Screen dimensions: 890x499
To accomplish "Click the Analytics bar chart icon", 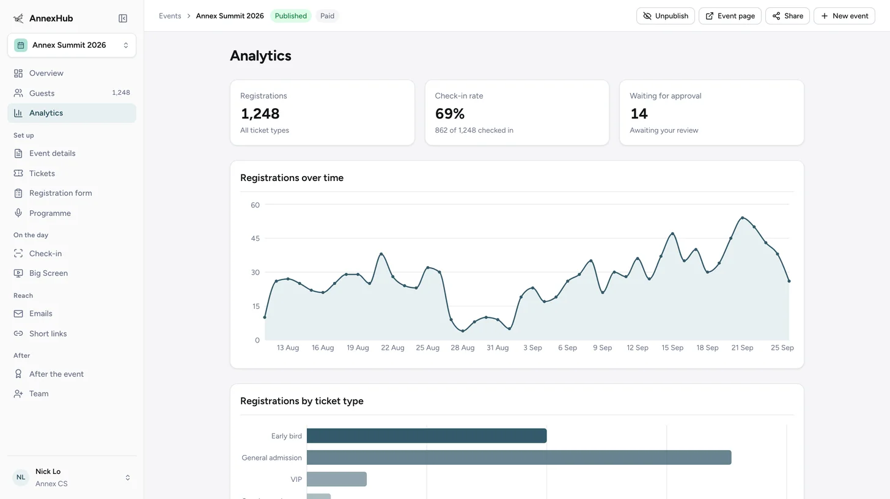I will pyautogui.click(x=18, y=113).
